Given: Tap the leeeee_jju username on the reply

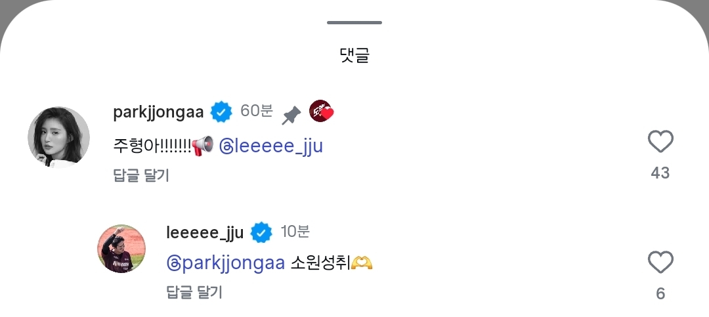Looking at the screenshot, I should point(205,232).
